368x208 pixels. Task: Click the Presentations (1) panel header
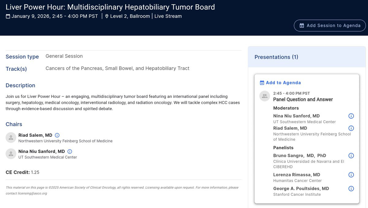pyautogui.click(x=276, y=57)
